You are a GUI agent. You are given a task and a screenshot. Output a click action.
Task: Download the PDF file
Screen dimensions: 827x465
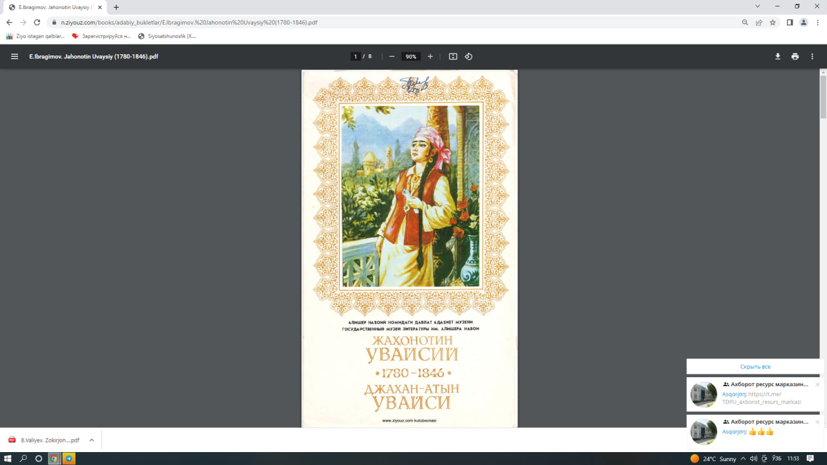(x=778, y=56)
